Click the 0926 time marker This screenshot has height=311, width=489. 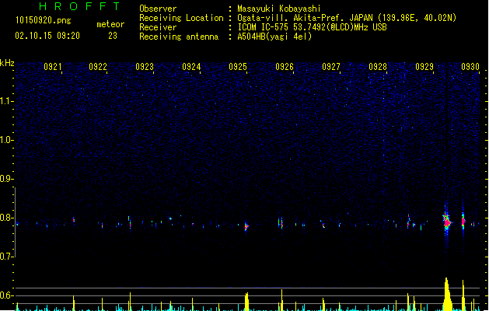285,67
